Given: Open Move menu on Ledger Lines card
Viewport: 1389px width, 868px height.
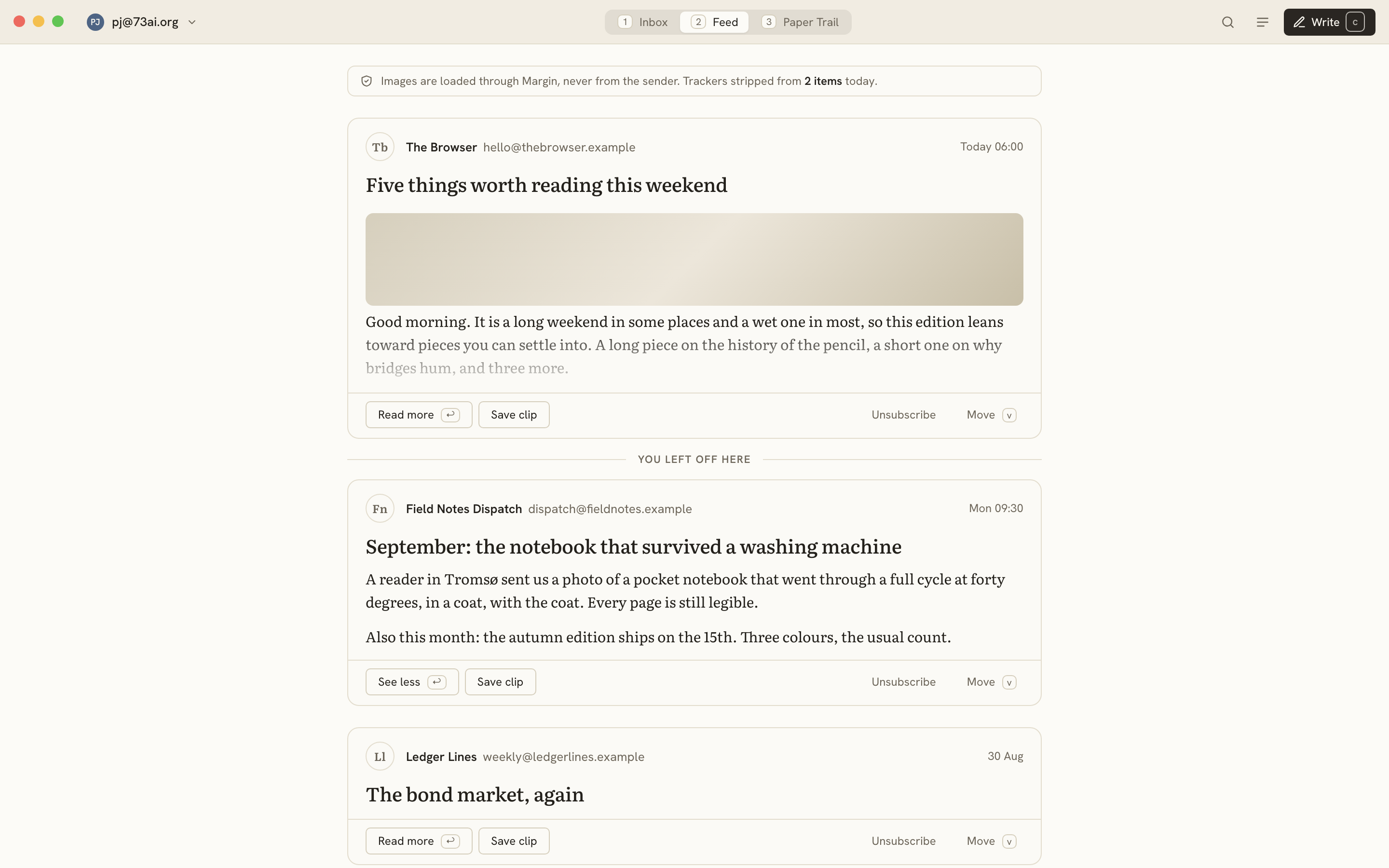Looking at the screenshot, I should click(991, 841).
